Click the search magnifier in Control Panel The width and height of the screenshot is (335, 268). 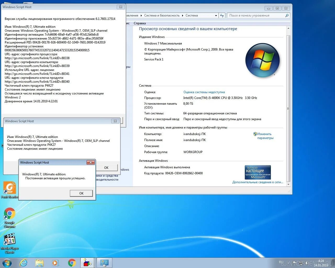[287, 15]
